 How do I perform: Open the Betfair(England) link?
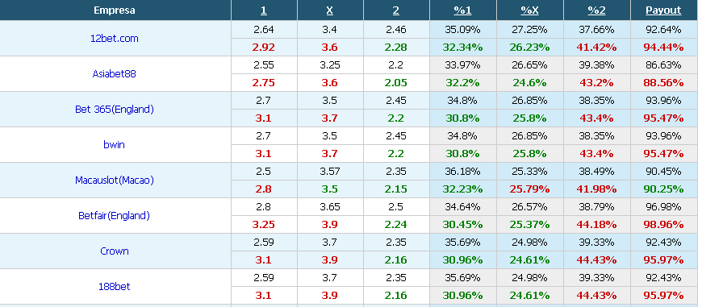[114, 216]
